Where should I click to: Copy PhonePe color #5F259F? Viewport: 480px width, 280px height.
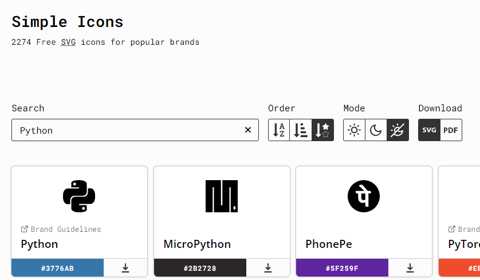[x=342, y=268]
